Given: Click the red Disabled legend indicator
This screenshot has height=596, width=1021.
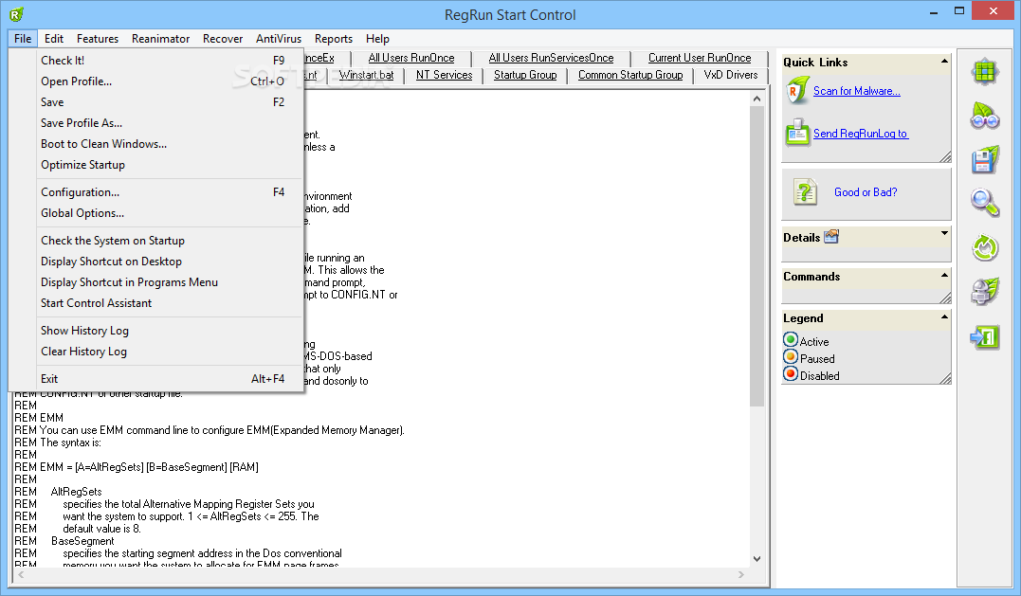Looking at the screenshot, I should pyautogui.click(x=791, y=373).
